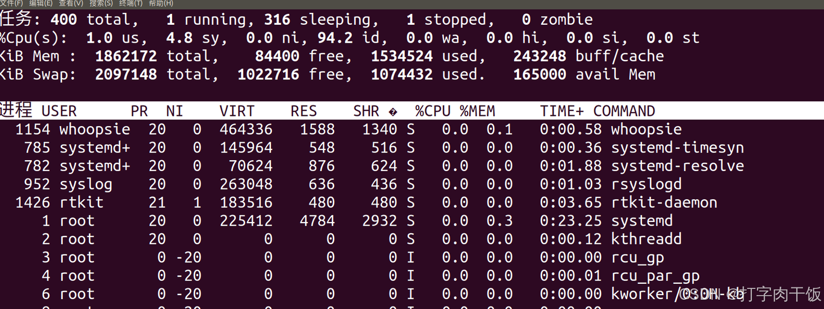The width and height of the screenshot is (824, 309).
Task: Click the %MEM column header
Action: point(477,111)
